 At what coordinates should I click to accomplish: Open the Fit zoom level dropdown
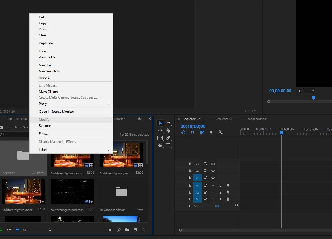click(x=306, y=91)
